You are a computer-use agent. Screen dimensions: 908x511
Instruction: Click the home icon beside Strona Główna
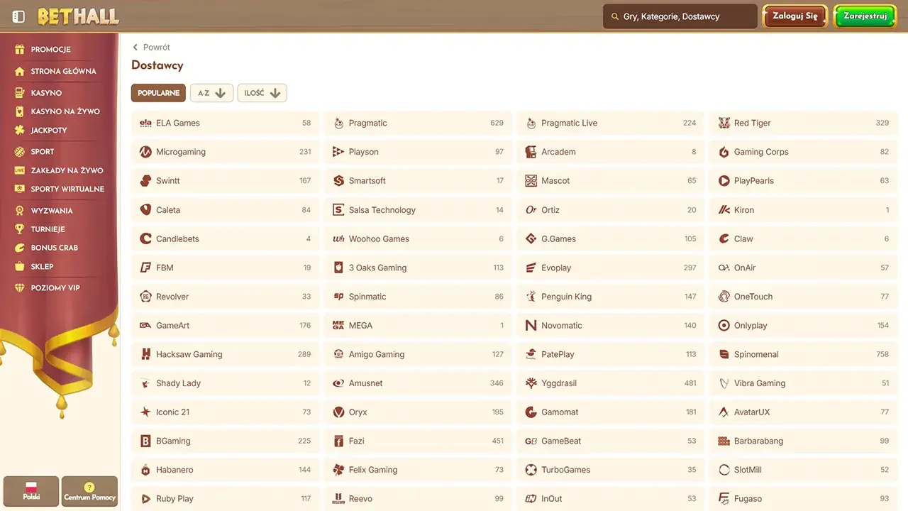[x=19, y=71]
